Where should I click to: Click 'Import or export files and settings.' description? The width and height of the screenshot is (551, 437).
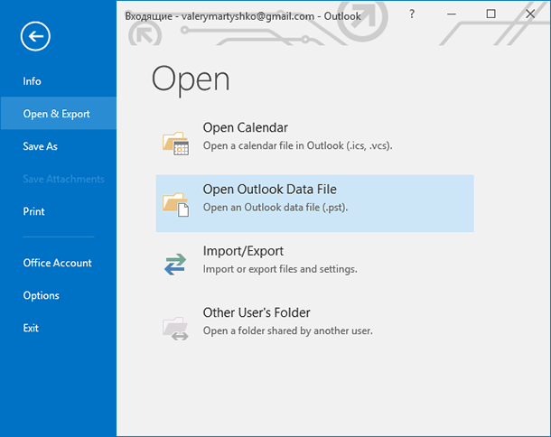point(280,269)
